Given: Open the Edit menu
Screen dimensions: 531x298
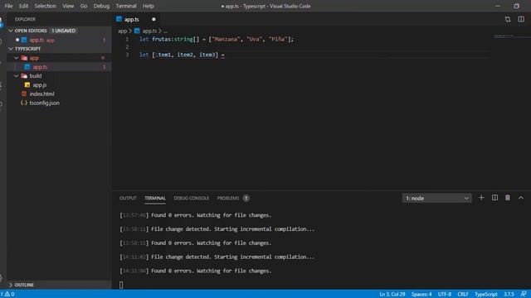Looking at the screenshot, I should click(23, 6).
